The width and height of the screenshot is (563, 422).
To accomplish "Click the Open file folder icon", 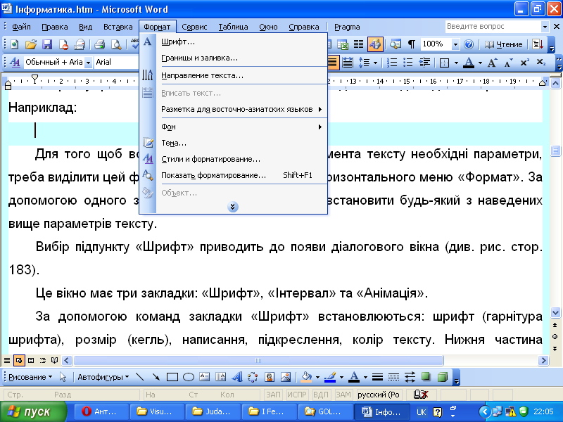I will coord(31,44).
